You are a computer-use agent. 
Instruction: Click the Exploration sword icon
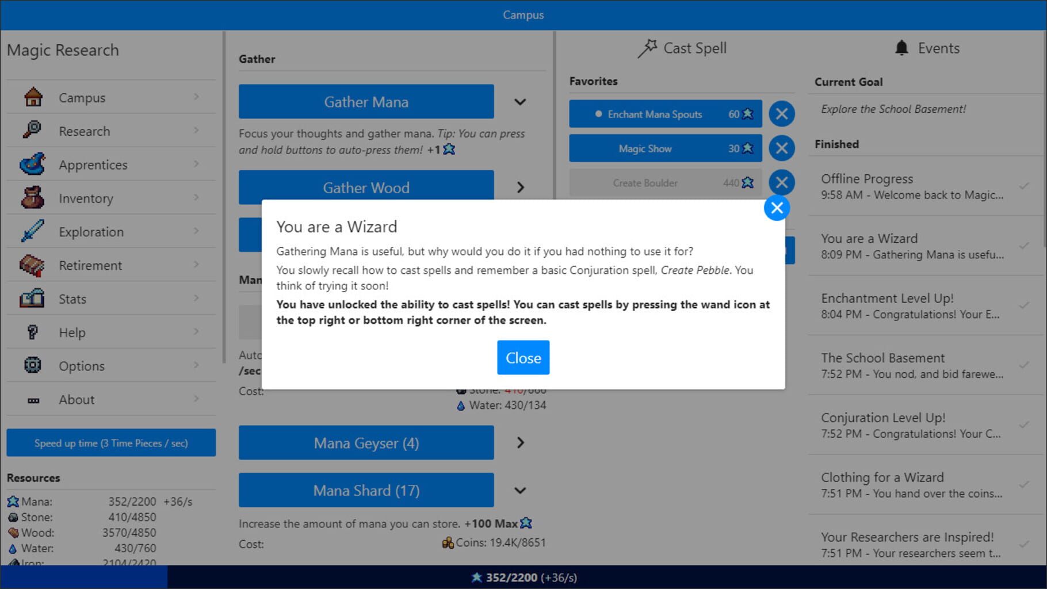click(33, 231)
